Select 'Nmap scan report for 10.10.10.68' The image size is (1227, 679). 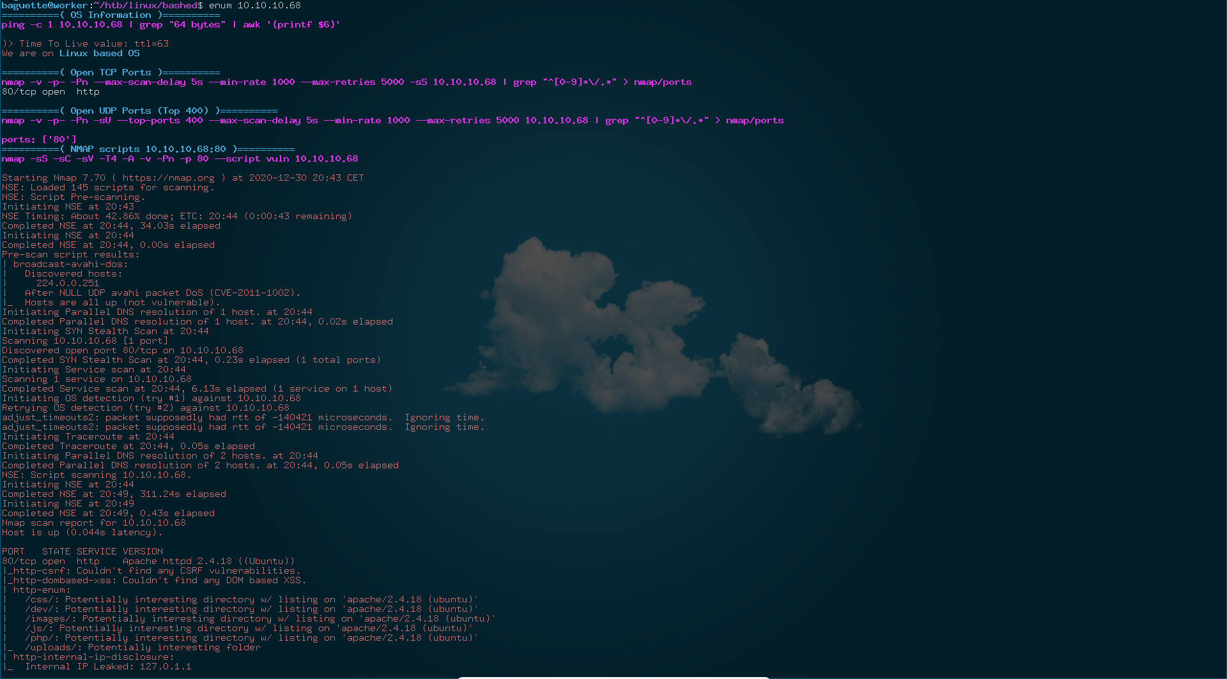(94, 523)
